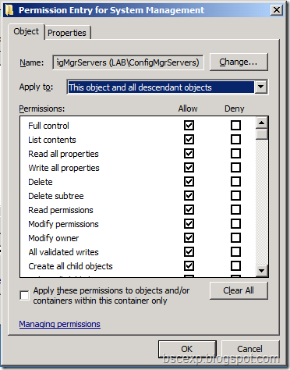The height and width of the screenshot is (370, 290).
Task: Close the Permission Entry dialog
Action: 277,10
